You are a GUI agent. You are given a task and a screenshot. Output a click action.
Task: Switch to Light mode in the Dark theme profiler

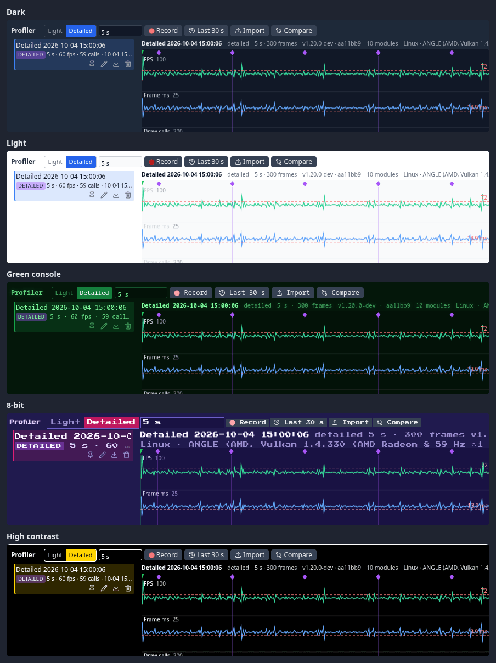(x=55, y=31)
